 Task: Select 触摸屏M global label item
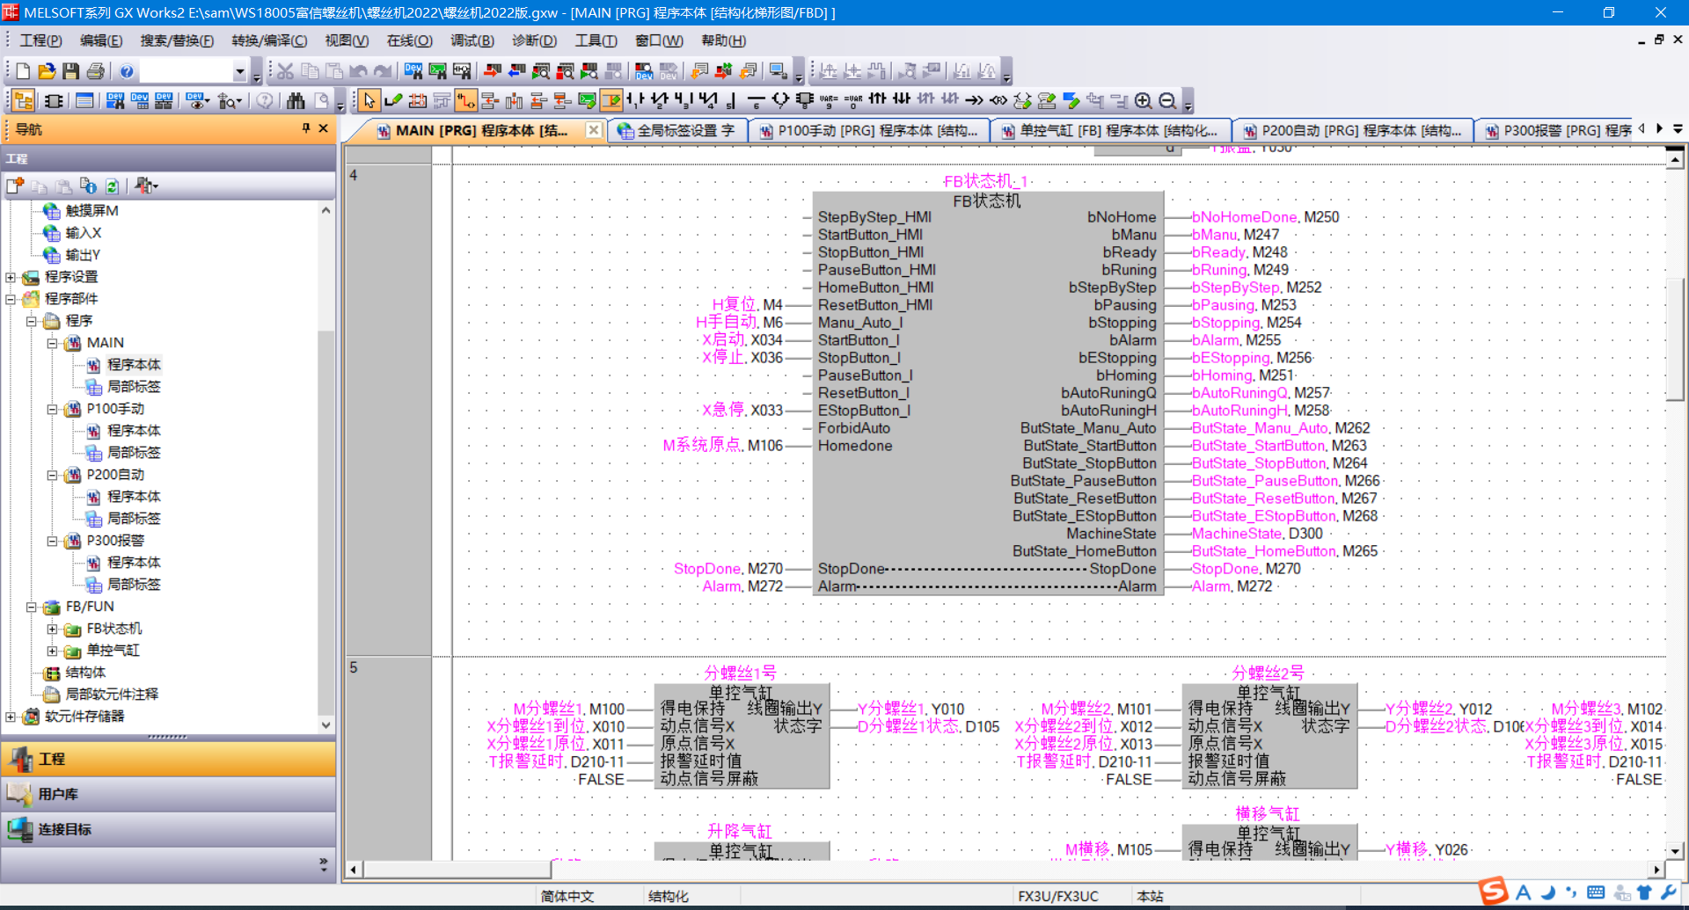coord(91,211)
